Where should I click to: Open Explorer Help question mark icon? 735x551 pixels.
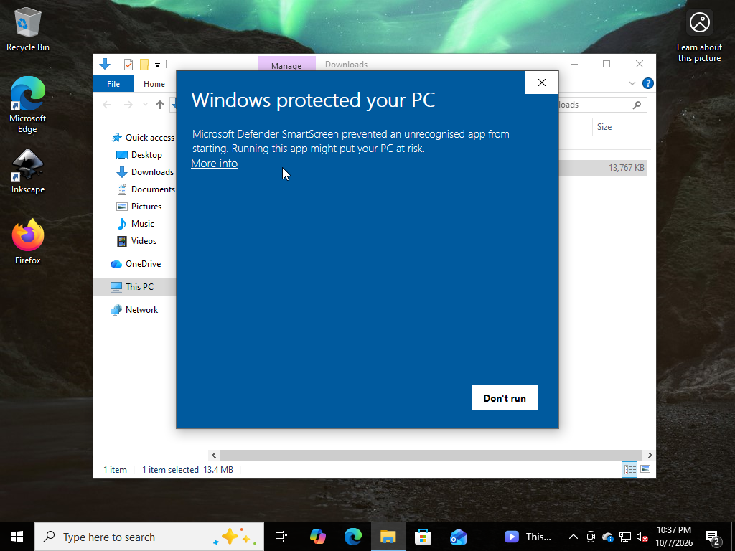coord(648,83)
